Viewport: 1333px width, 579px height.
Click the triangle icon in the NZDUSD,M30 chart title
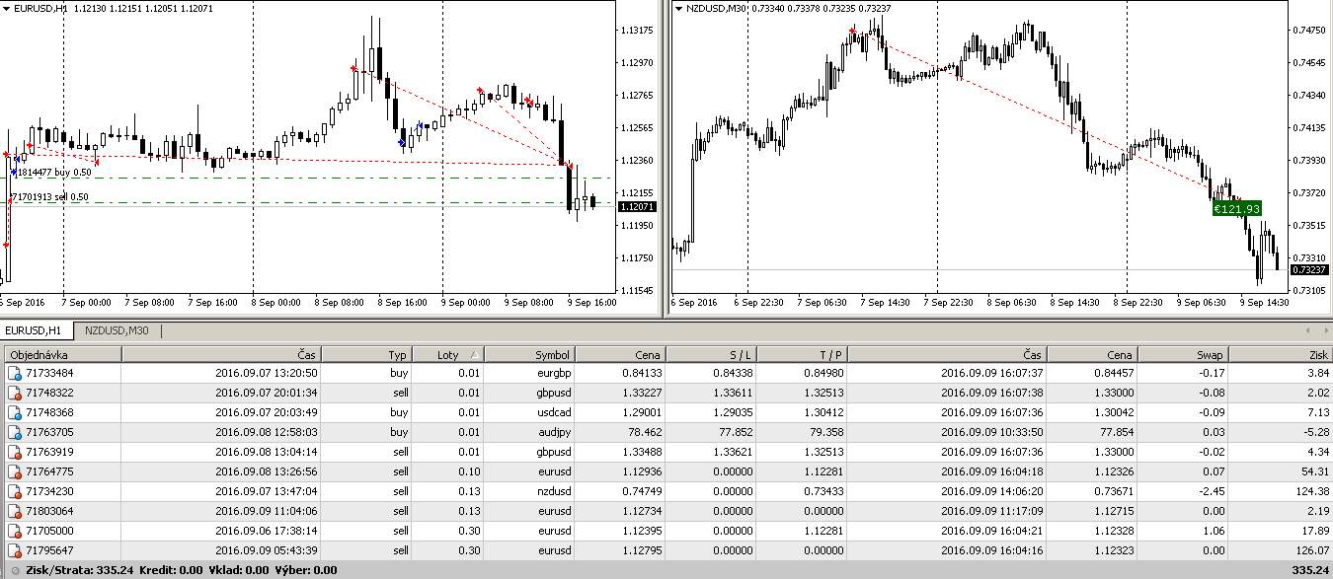pos(679,8)
